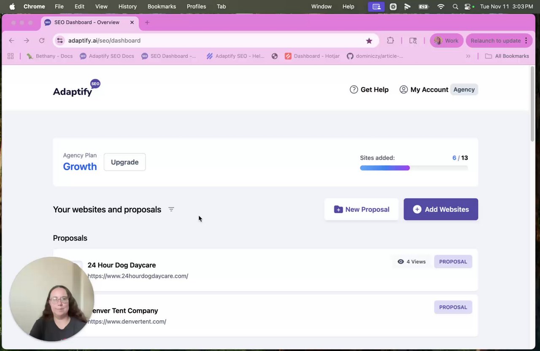Click the webcam video bubble

click(x=52, y=299)
